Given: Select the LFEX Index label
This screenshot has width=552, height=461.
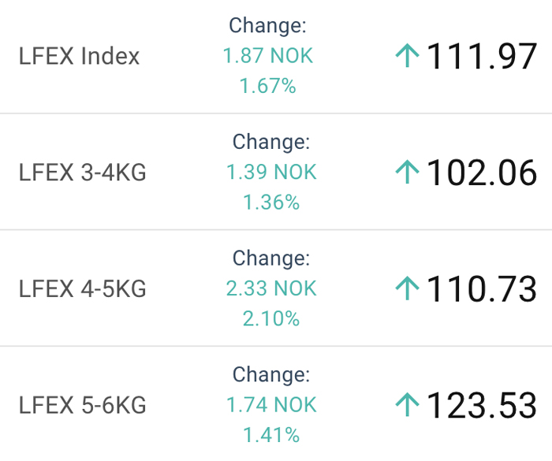Looking at the screenshot, I should tap(79, 56).
